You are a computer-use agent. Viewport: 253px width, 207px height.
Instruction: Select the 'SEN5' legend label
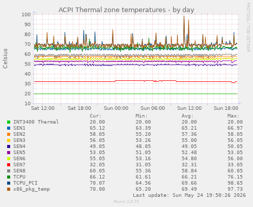(x=19, y=153)
